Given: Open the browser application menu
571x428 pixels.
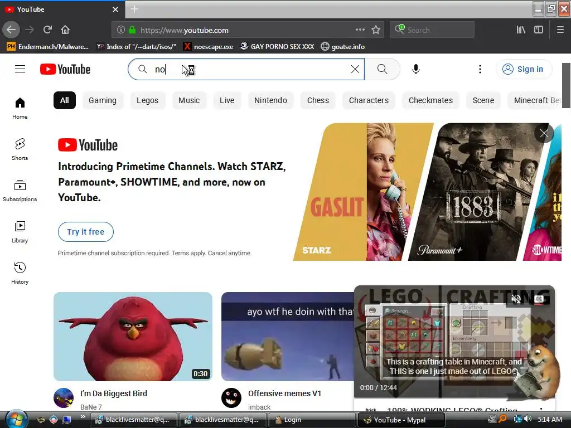Looking at the screenshot, I should 560,30.
